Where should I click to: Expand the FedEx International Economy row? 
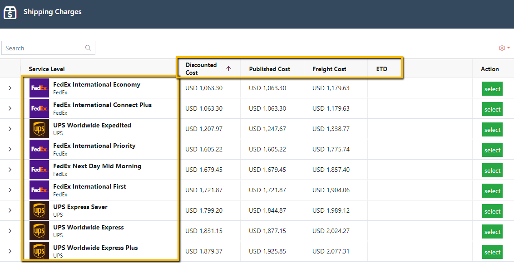point(10,88)
